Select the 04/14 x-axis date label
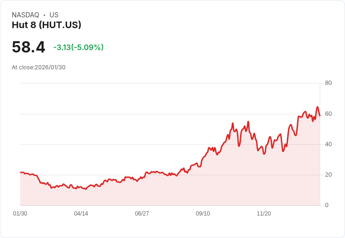This screenshot has height=238, width=345. coord(81,214)
